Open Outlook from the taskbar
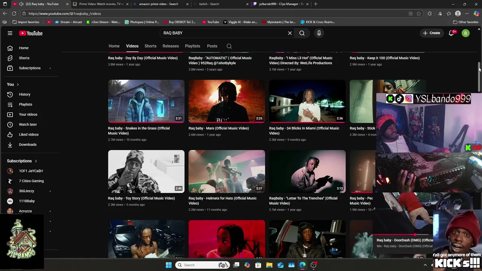 click(281, 265)
